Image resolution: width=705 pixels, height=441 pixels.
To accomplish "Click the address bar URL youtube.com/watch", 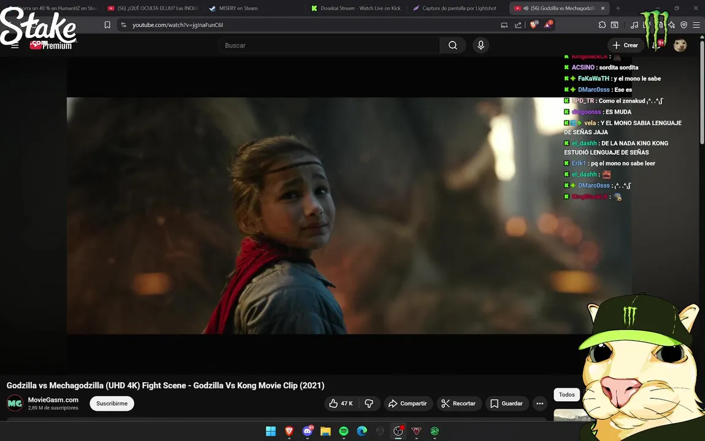I will (x=177, y=25).
